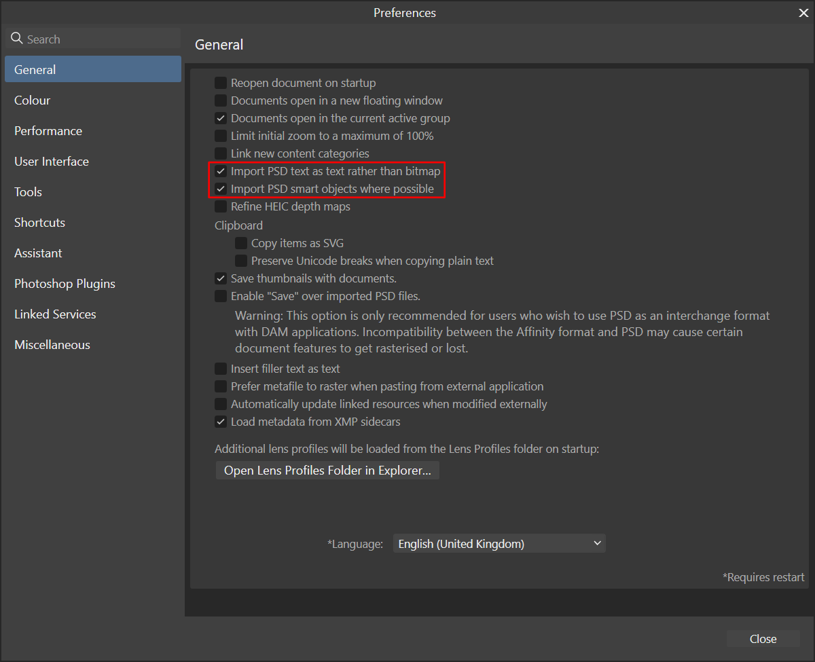The image size is (815, 662).
Task: Open the Language selection dropdown
Action: point(499,543)
